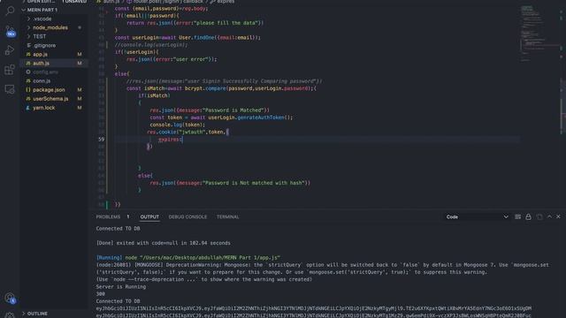Expand the OUTLINE section
Image resolution: width=566 pixels, height=318 pixels.
pyautogui.click(x=37, y=314)
